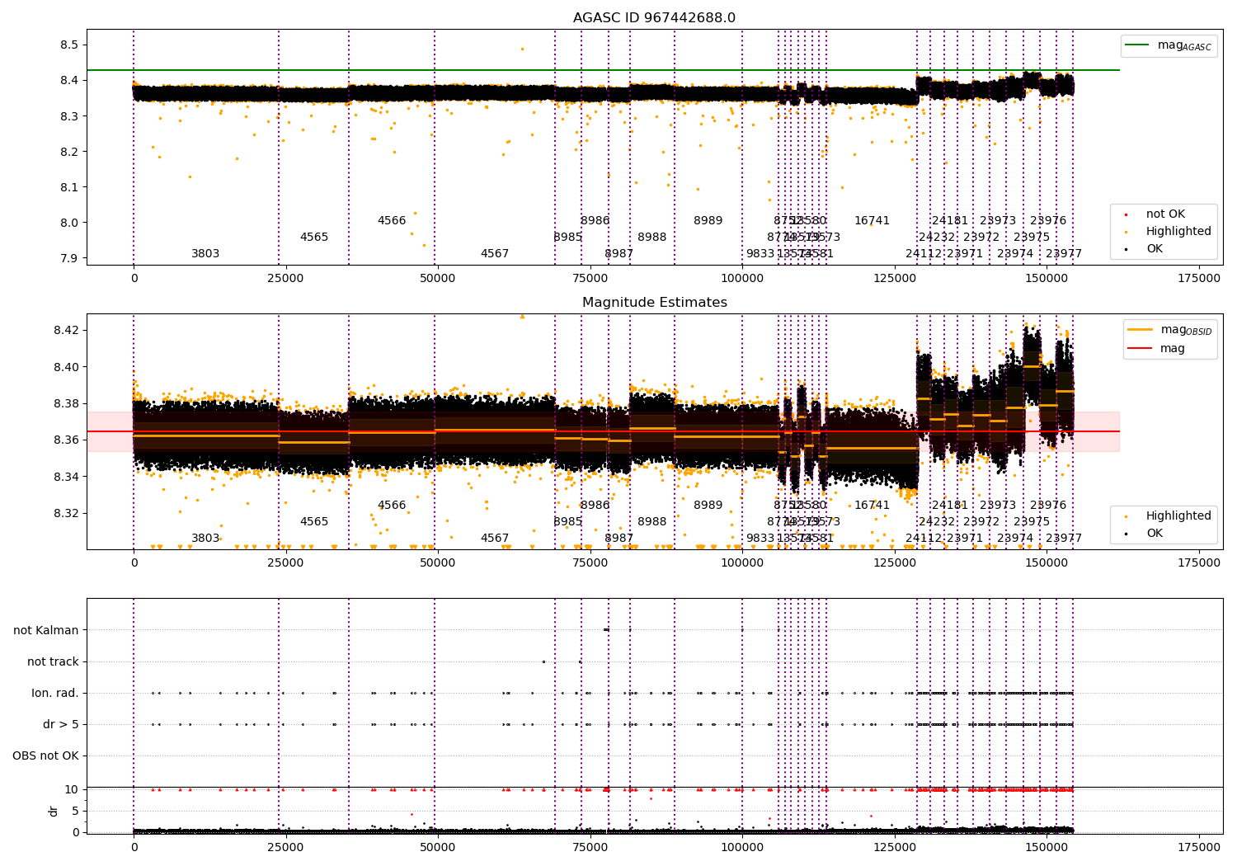This screenshot has height=866, width=1237.
Task: Click the "not track" axis label
Action: point(53,661)
